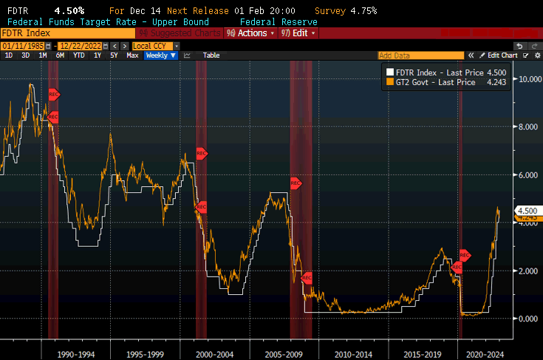Click the start date field 01/11/1985
The height and width of the screenshot is (360, 543).
23,46
